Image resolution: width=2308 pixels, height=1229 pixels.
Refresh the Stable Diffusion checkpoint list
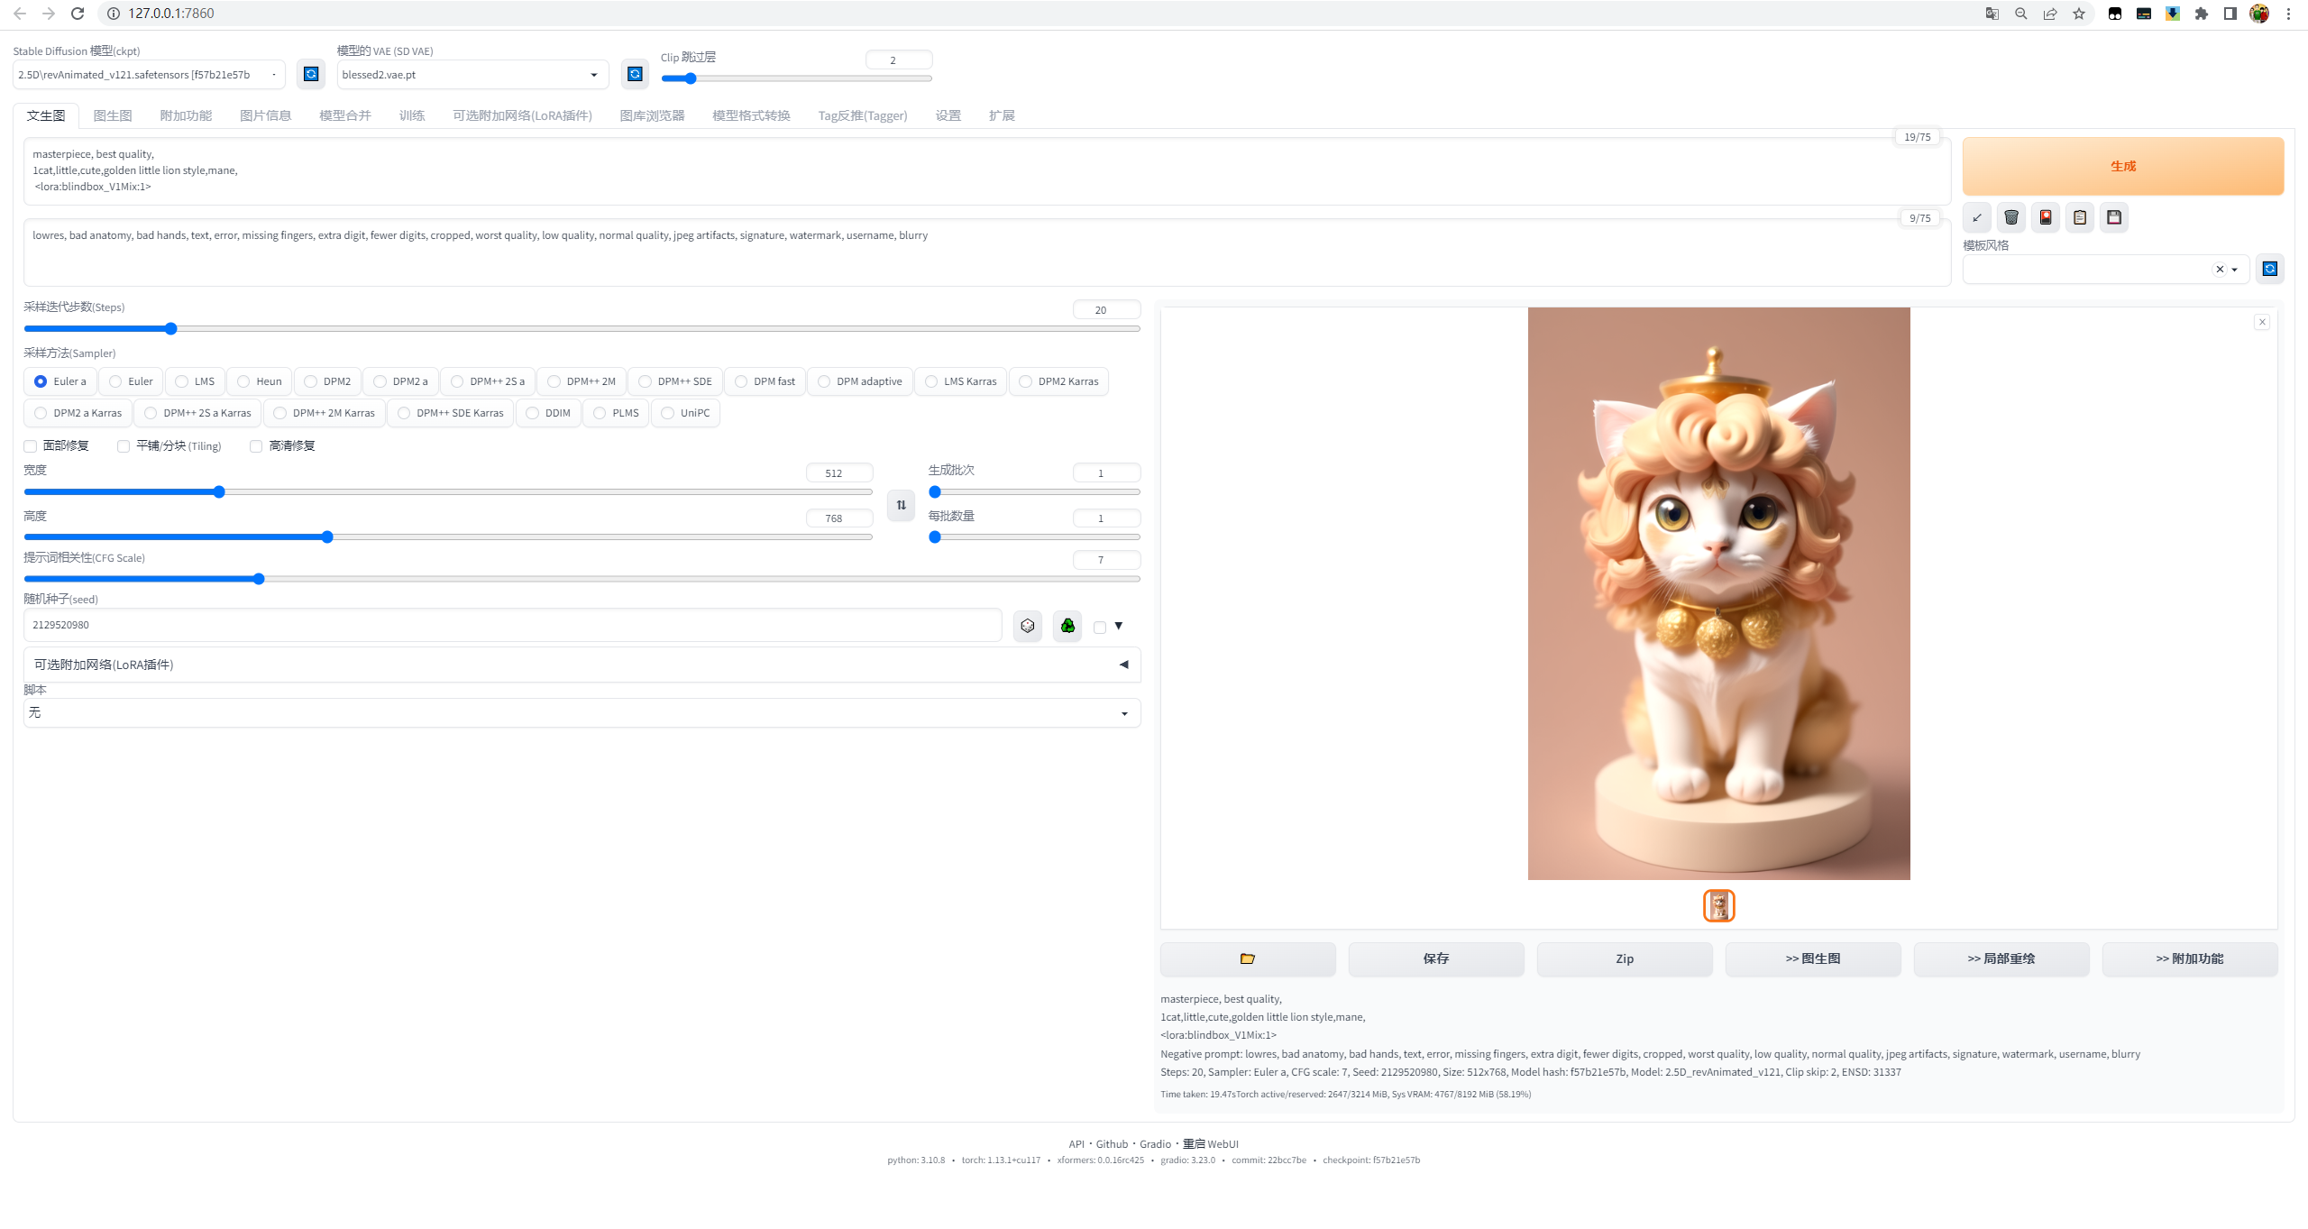(x=311, y=74)
